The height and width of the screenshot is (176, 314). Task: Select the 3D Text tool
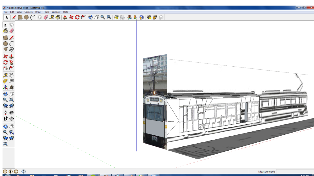[11, 87]
